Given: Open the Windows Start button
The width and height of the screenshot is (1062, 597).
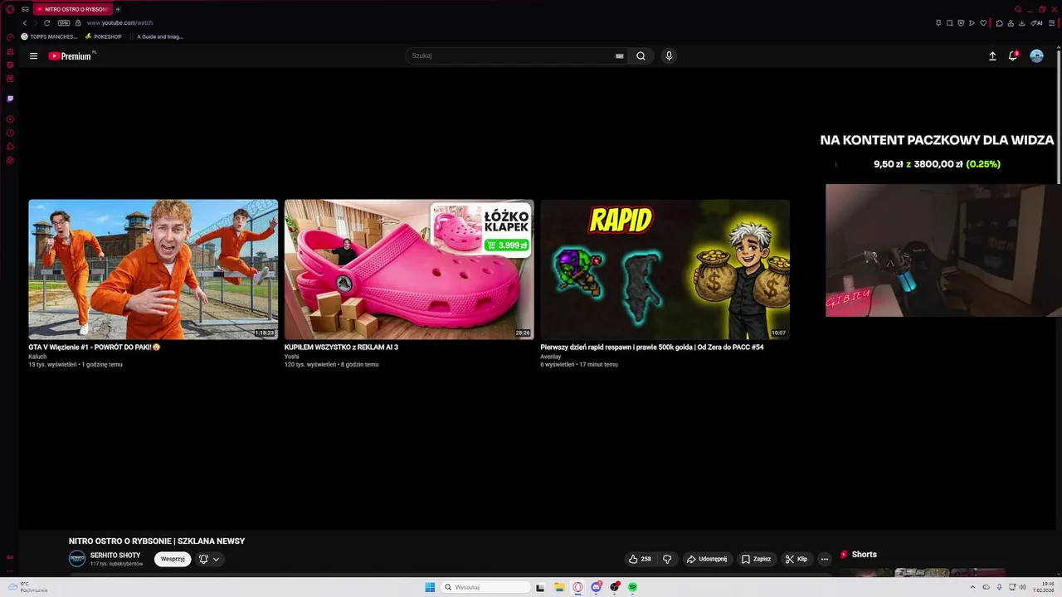Looking at the screenshot, I should tap(430, 587).
